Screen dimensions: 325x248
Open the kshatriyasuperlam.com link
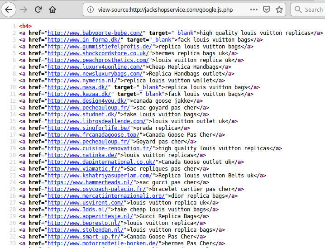[100, 176]
